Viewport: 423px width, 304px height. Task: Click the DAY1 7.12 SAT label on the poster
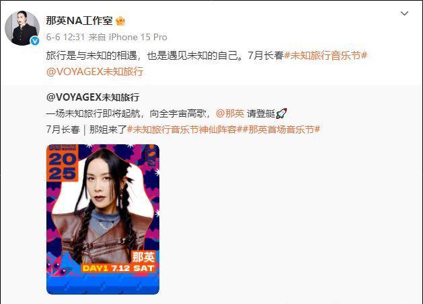click(x=118, y=268)
